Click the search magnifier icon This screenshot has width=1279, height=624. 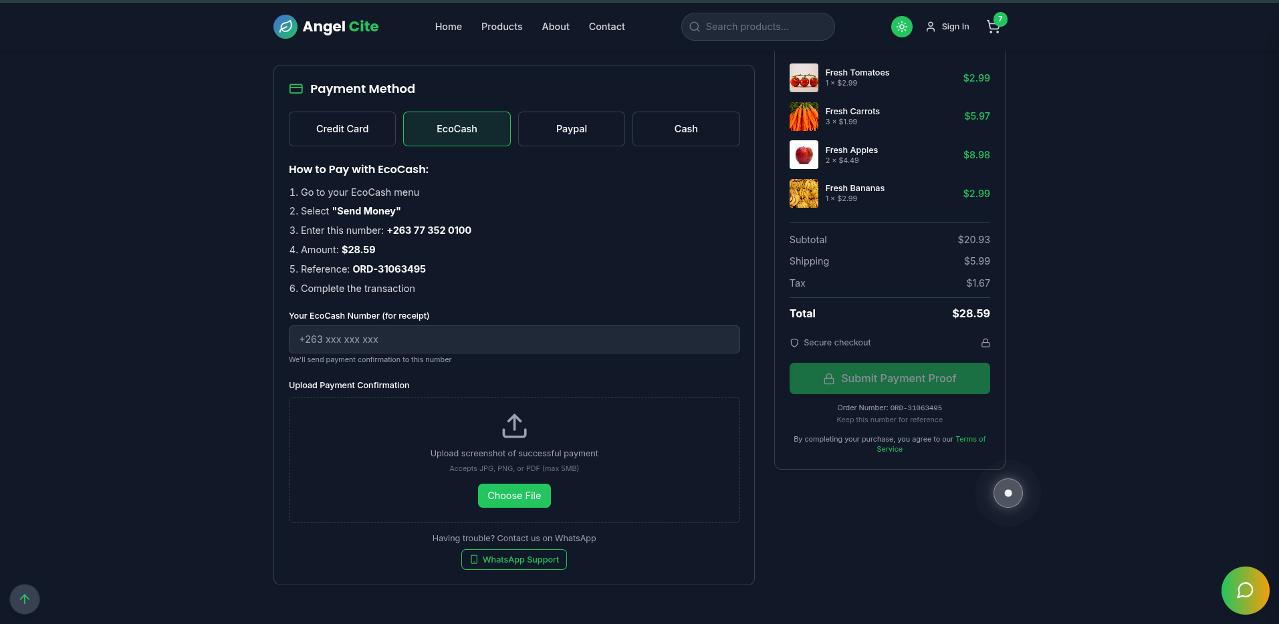[x=695, y=27]
